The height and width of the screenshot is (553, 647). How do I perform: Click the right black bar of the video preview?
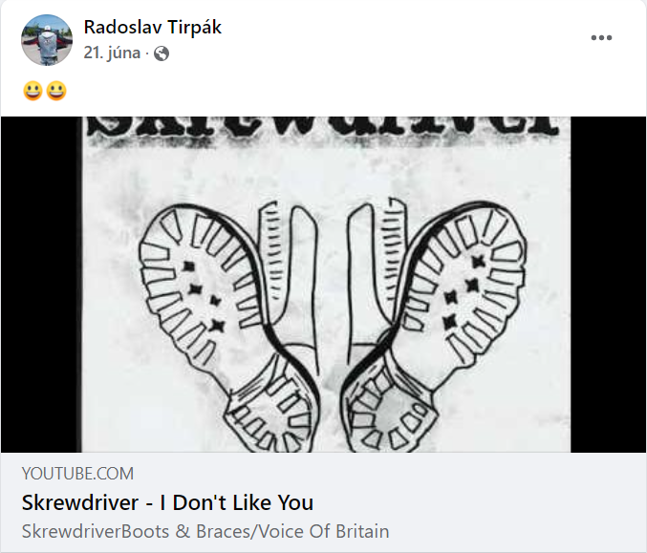(608, 285)
